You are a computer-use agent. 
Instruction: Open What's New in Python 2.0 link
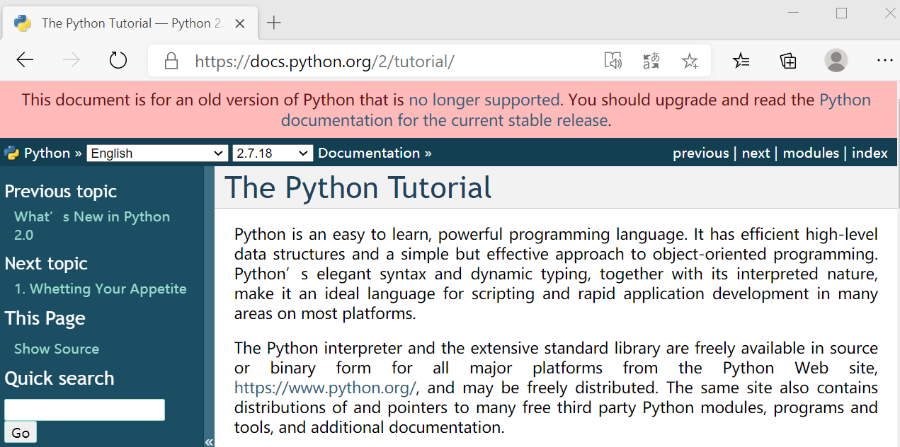pyautogui.click(x=92, y=226)
